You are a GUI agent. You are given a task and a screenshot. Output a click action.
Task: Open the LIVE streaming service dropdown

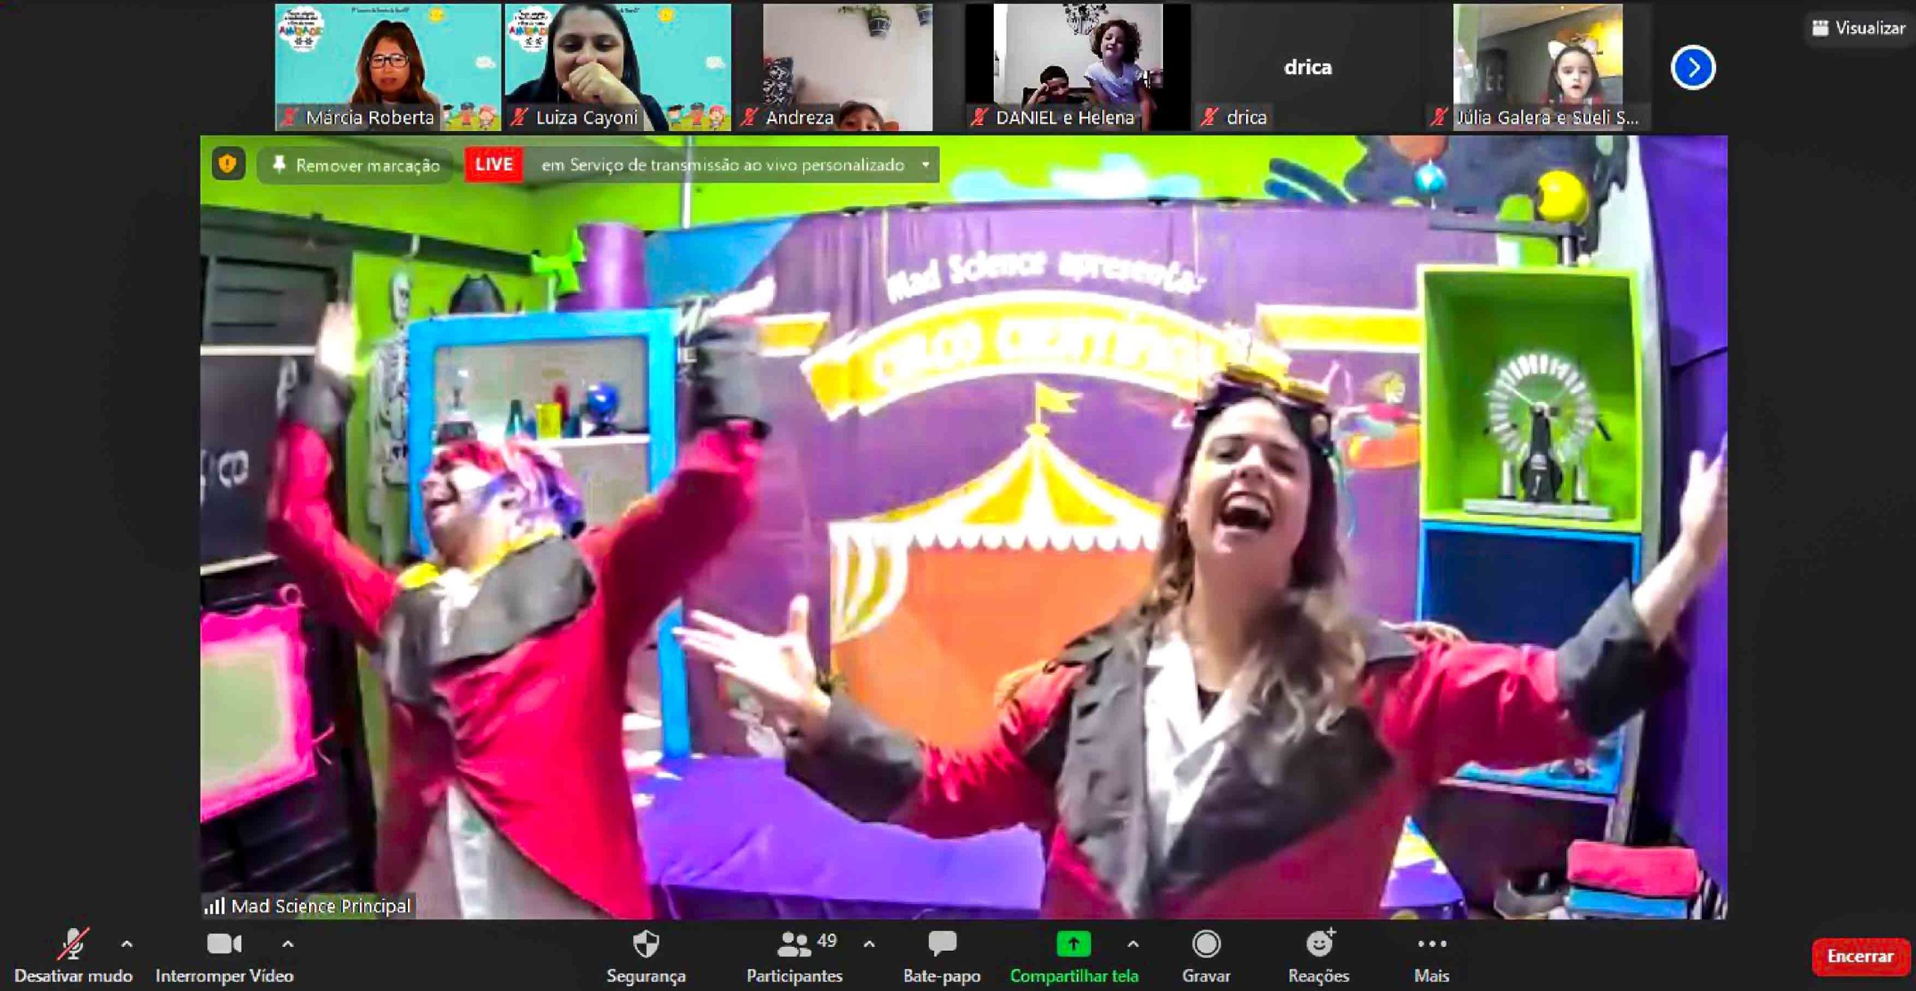tap(926, 165)
